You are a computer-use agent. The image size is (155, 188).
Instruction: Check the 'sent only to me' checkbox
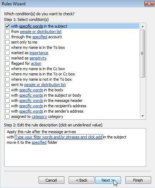[7, 42]
